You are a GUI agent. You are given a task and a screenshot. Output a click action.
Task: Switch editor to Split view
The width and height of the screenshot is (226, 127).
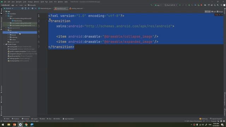[213, 12]
